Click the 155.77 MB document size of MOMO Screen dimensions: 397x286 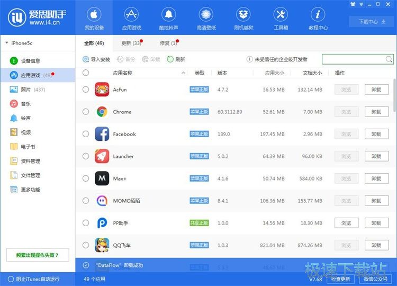[x=310, y=201]
